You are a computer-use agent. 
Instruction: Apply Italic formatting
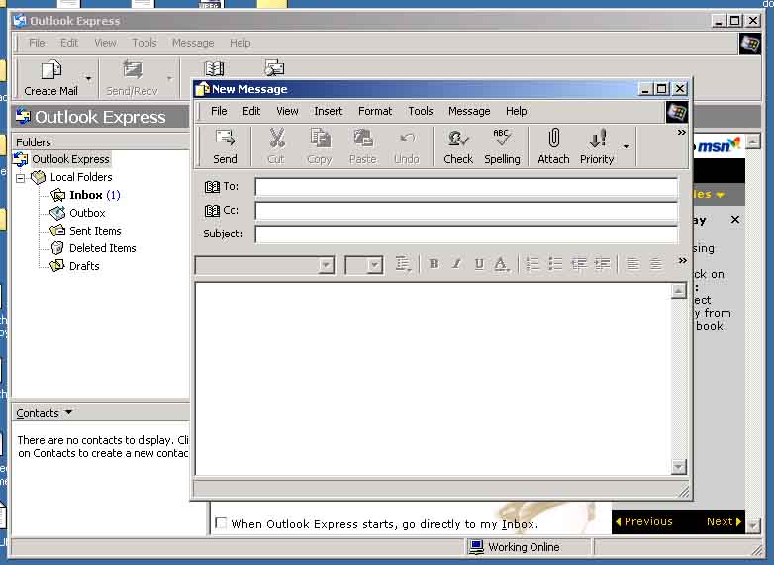[456, 264]
